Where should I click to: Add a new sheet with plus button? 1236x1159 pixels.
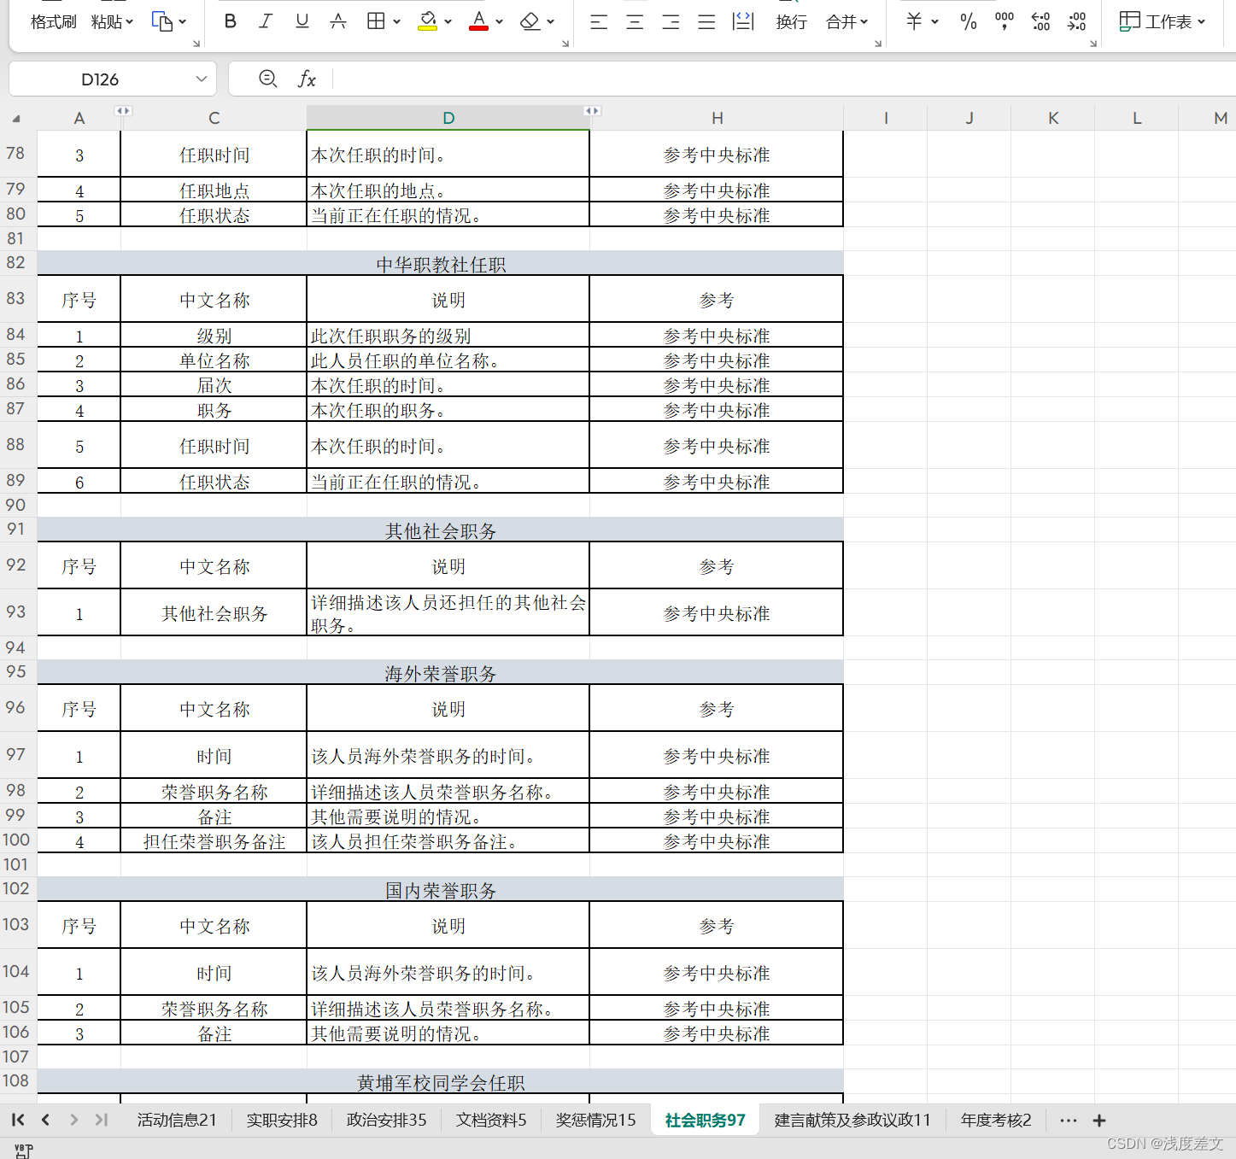coord(1099,1120)
